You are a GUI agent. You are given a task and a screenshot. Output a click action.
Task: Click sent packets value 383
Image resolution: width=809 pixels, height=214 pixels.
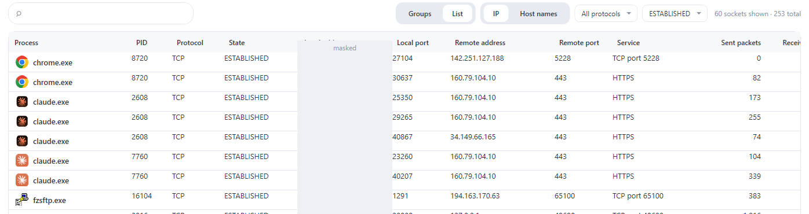(755, 196)
